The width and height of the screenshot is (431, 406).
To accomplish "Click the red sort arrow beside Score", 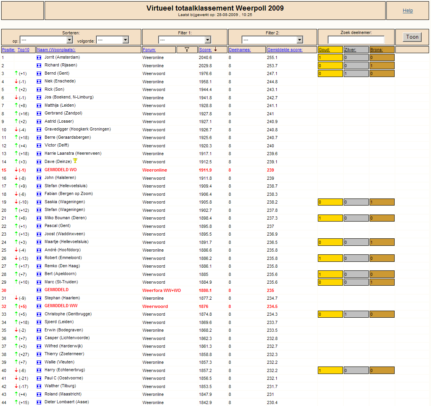I will [215, 50].
